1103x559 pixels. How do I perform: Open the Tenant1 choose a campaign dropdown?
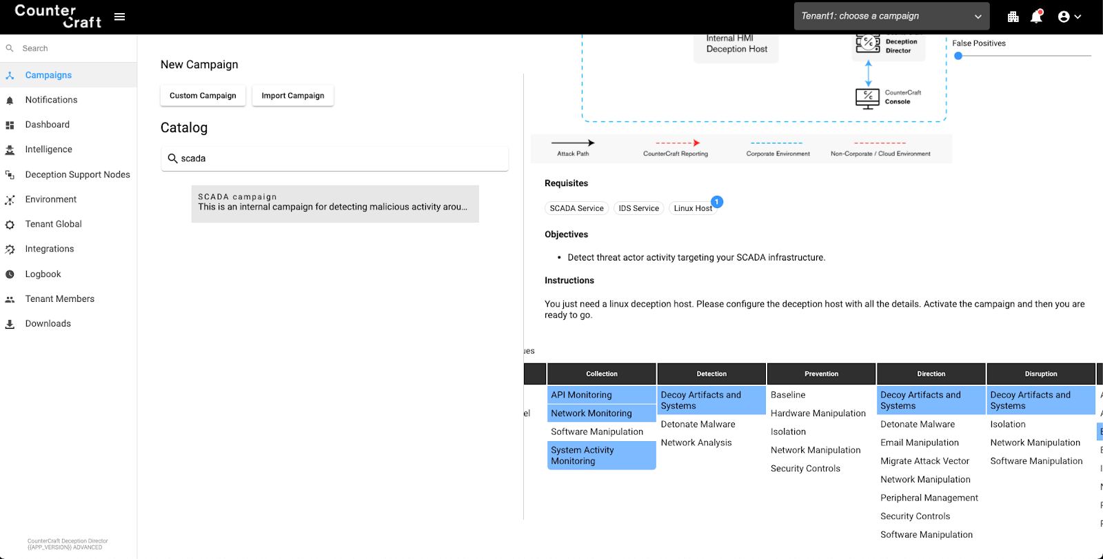click(891, 16)
